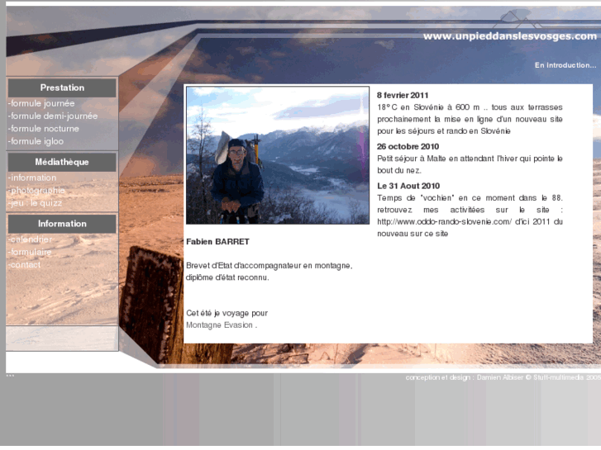
Task: Click the Fabien BARRET name text
Action: 217,242
